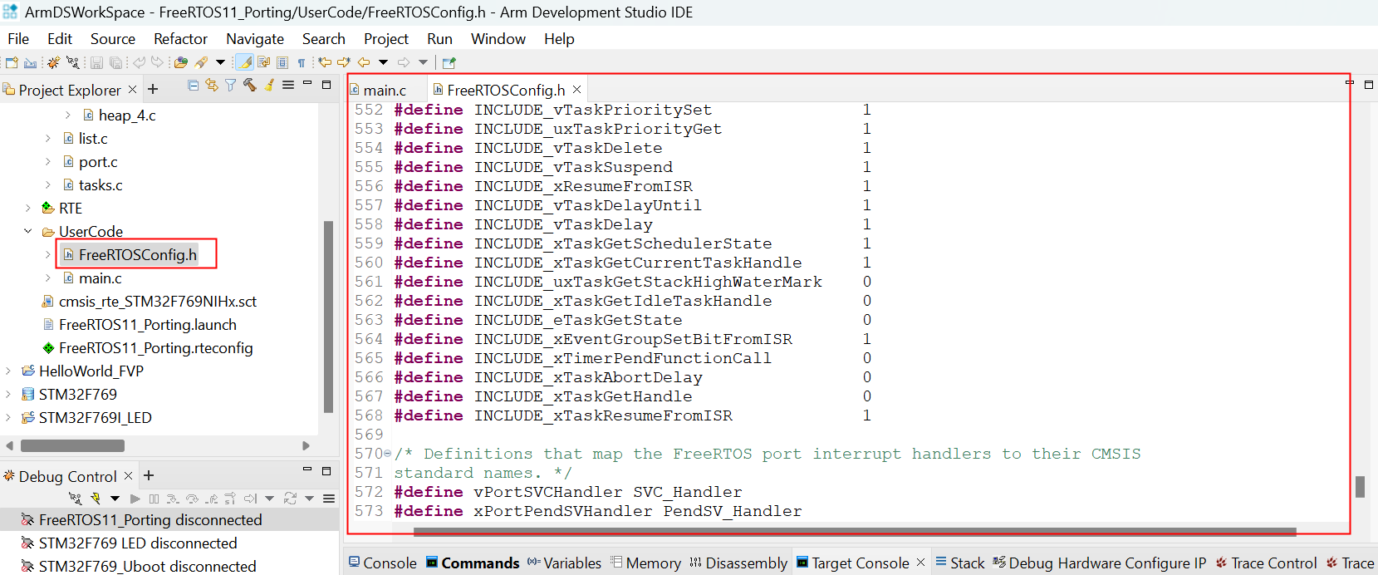Toggle the highlighter Mark Occurrences button
Viewport: 1378px width, 575px height.
coord(245,62)
